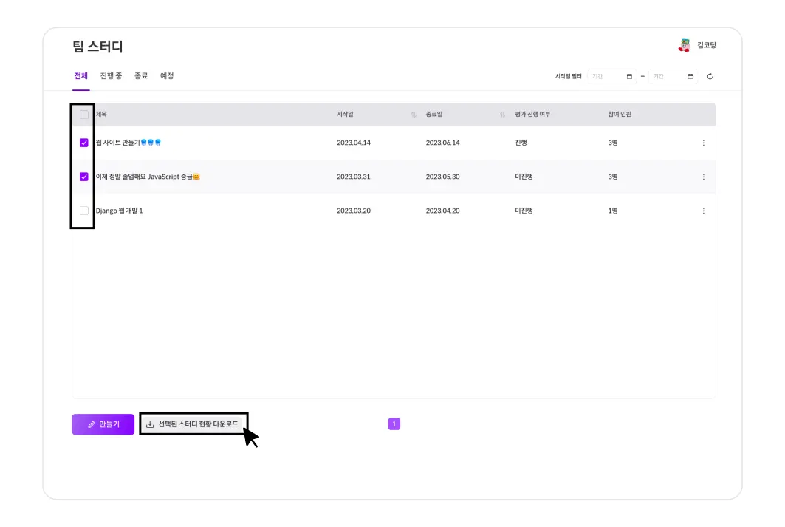Sort by 종료일 column sort arrows
Screen dimensions: 785x527
502,115
